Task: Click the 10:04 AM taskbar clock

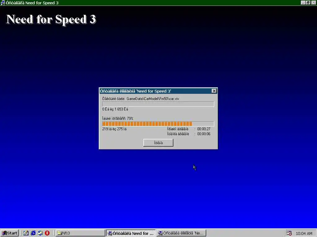Action: [304, 233]
